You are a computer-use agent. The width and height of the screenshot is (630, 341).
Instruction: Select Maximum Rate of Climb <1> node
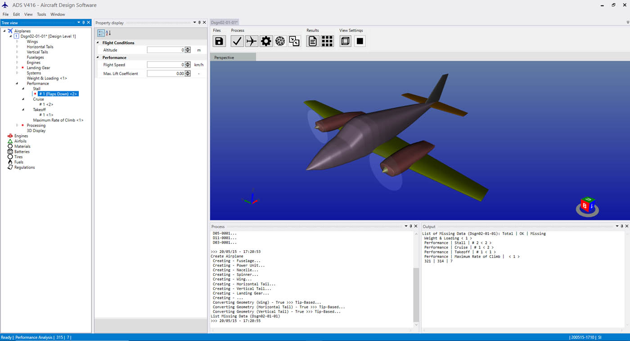tap(58, 120)
